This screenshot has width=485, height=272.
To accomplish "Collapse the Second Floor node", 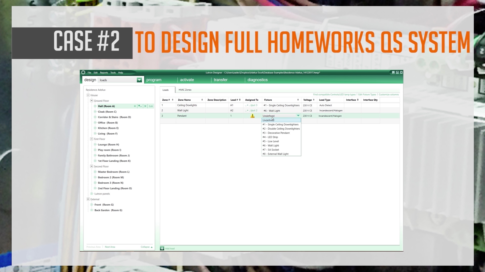I will 92,166.
